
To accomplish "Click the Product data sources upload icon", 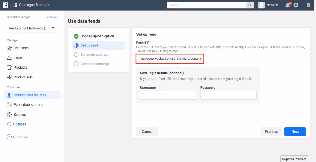I will point(9,95).
